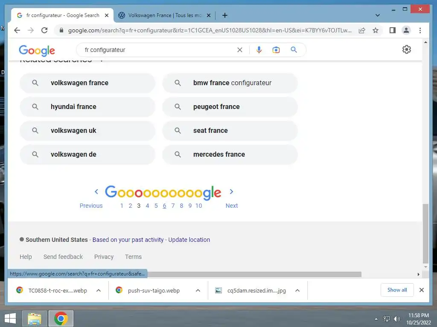The image size is (437, 327).
Task: Click Show all downloads button
Action: click(397, 290)
